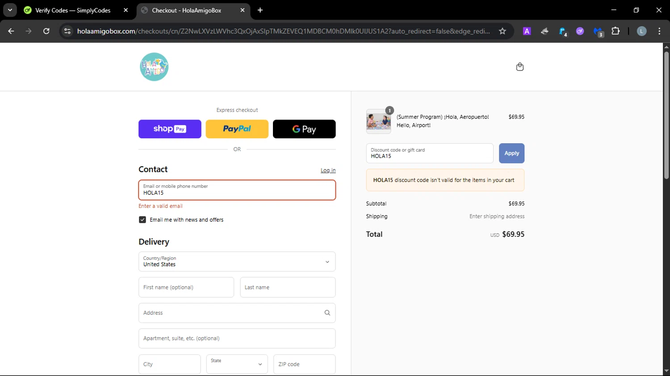Click the Log in link
Viewport: 670px width, 376px height.
tap(328, 170)
